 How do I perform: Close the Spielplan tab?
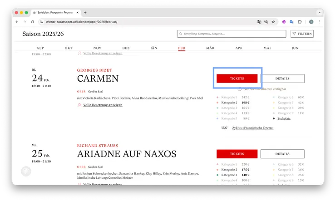(77, 13)
